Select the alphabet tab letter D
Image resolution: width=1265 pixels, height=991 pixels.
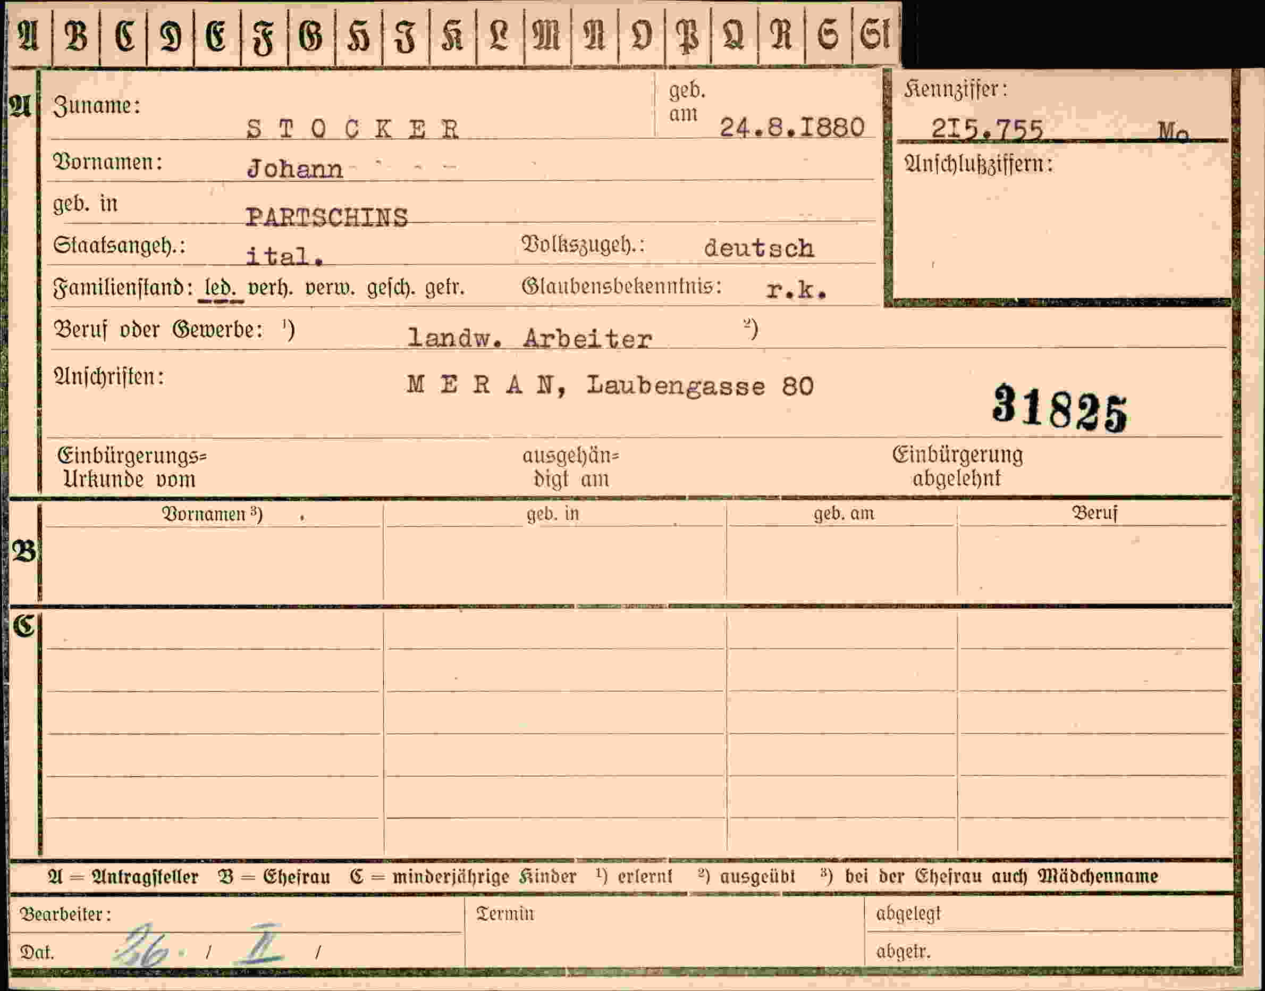[x=171, y=36]
